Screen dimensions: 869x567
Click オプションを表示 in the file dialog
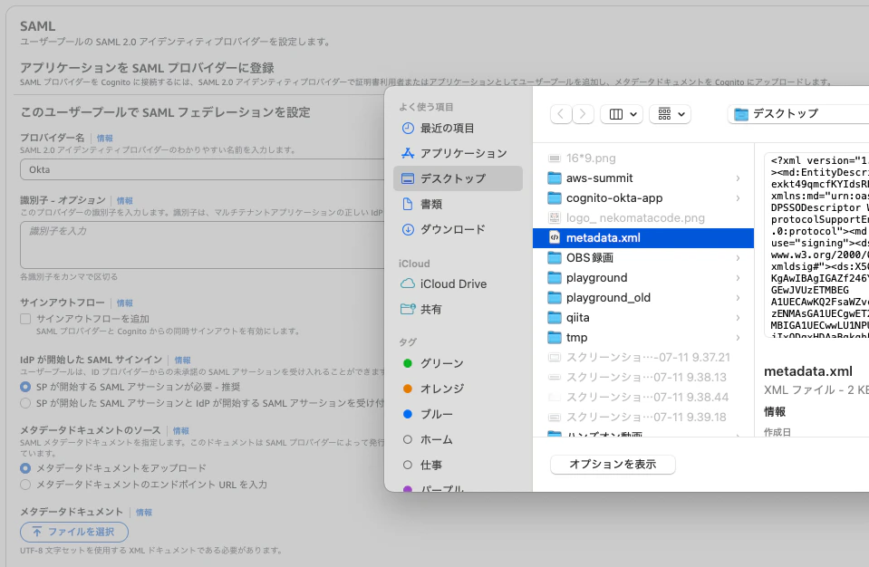[x=613, y=464]
